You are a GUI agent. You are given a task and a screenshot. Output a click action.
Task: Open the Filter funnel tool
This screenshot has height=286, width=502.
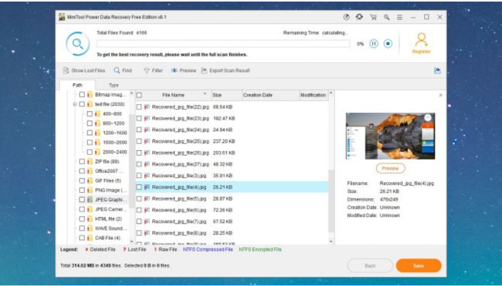point(147,70)
